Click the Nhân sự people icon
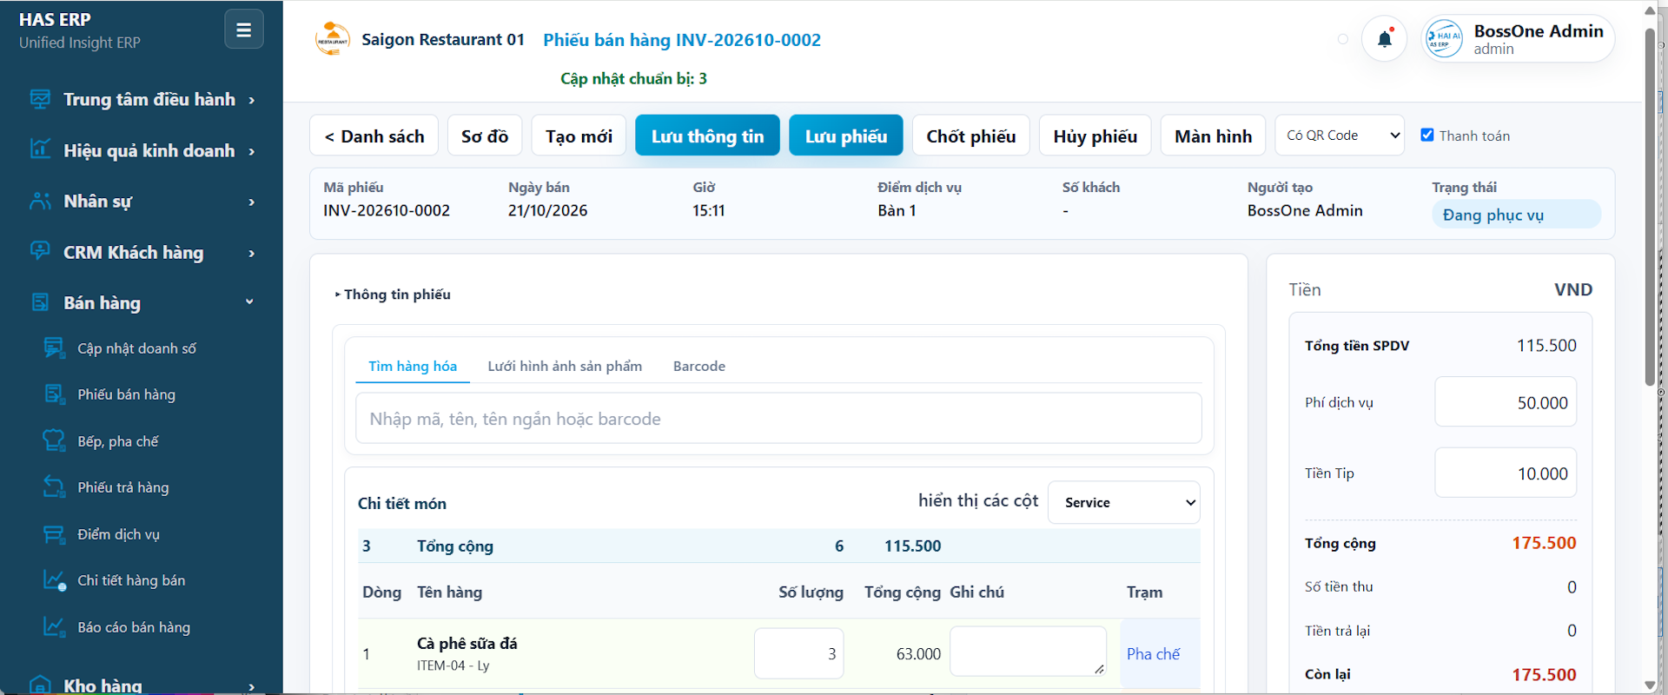1668x695 pixels. (x=40, y=201)
